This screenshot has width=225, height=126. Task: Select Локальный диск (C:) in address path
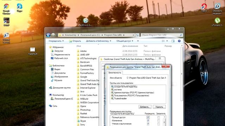(90, 35)
